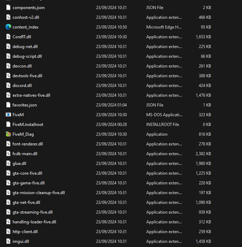Select the font-renderer.dll file icon
Viewport: 242px width, 247px height.
point(8,144)
